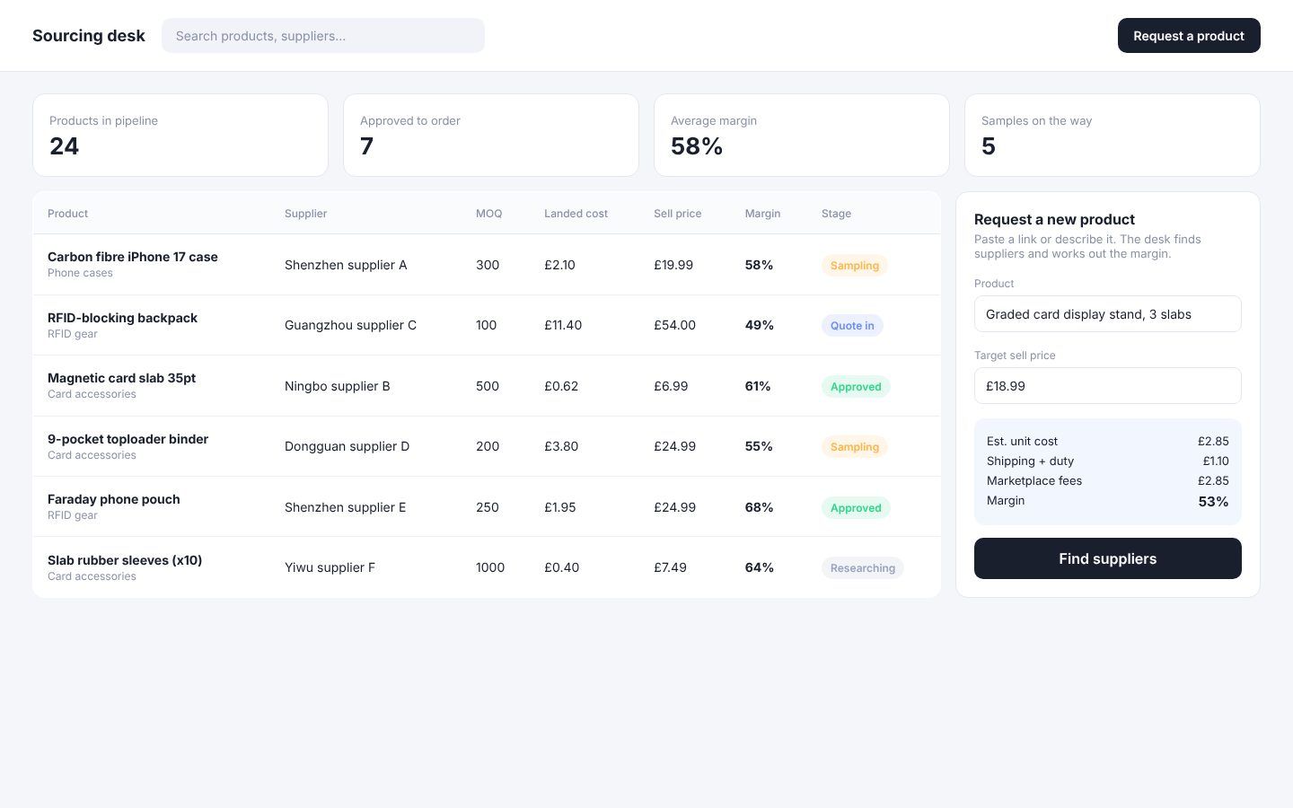Image resolution: width=1293 pixels, height=808 pixels.
Task: Click Sampling badge for Carbon fibre case
Action: point(854,265)
